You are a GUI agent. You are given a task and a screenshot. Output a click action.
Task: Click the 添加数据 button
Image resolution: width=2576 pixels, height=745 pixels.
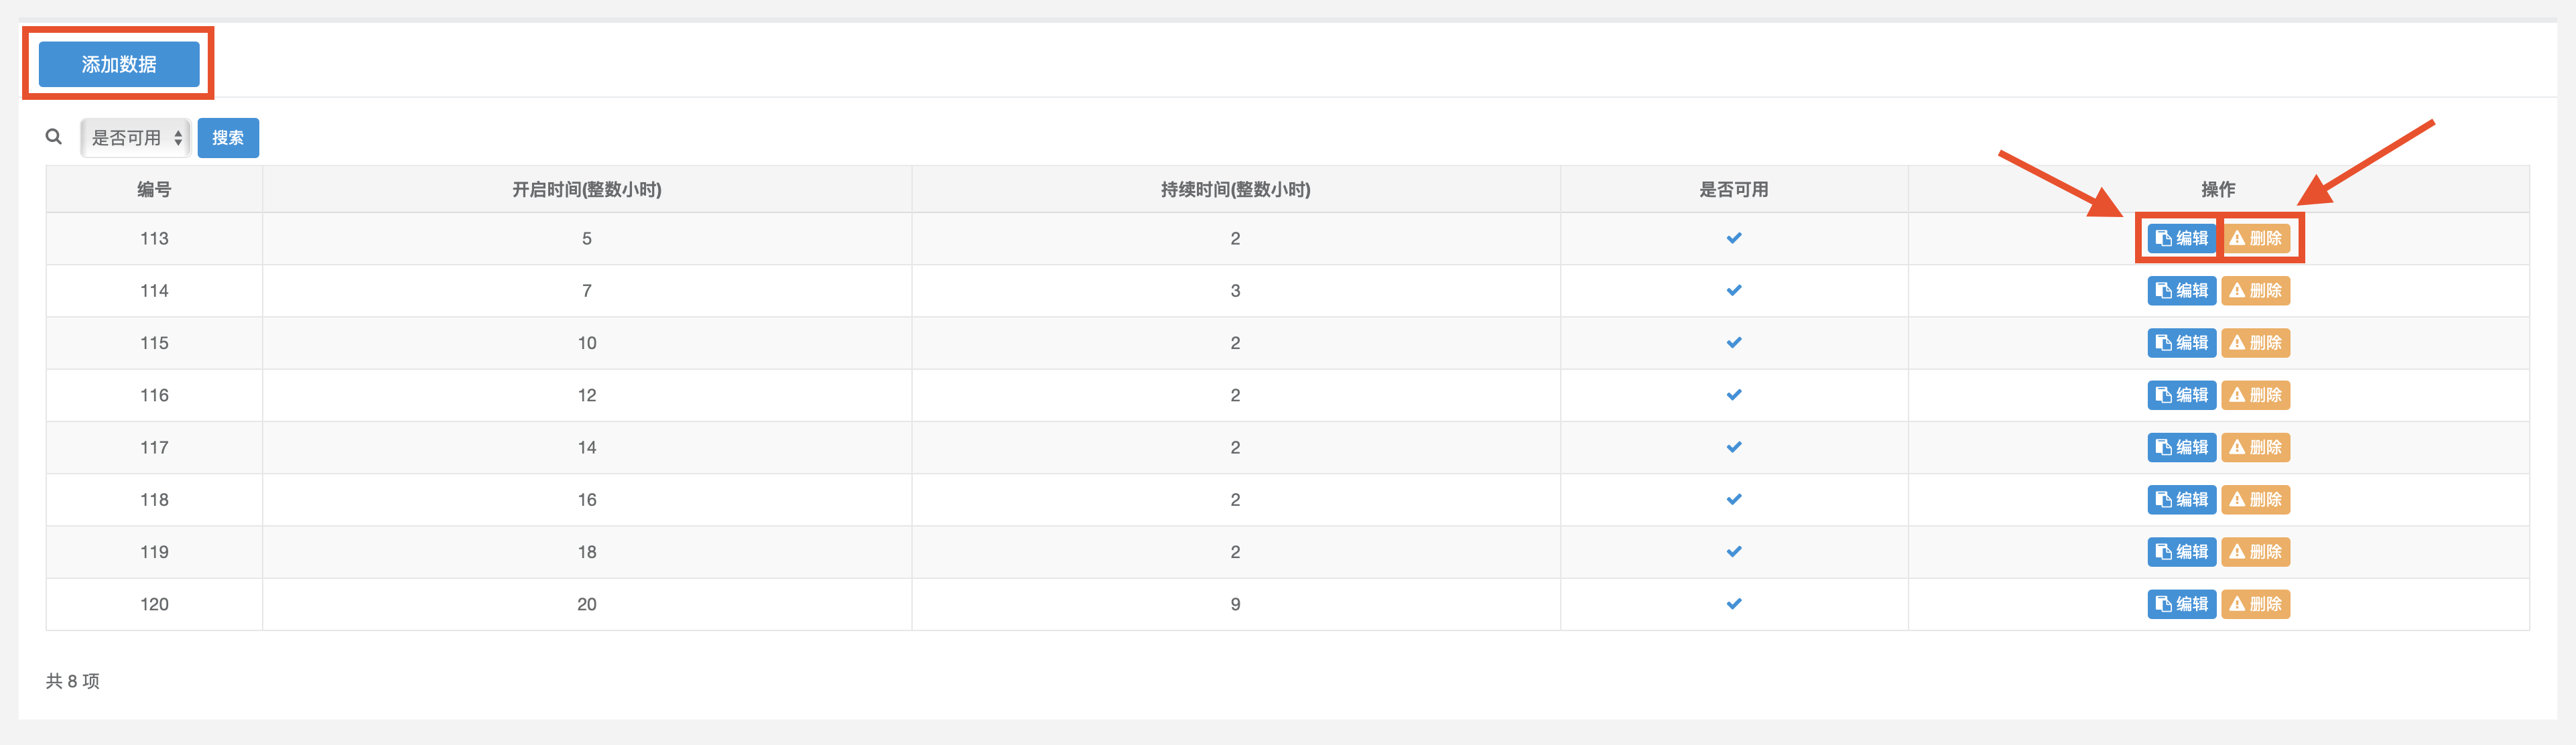click(119, 64)
